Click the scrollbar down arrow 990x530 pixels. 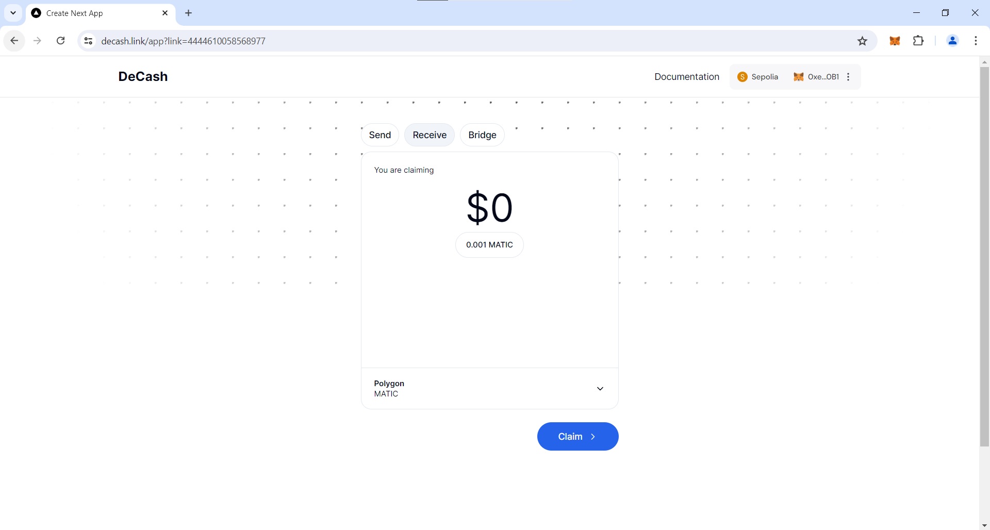pyautogui.click(x=984, y=525)
